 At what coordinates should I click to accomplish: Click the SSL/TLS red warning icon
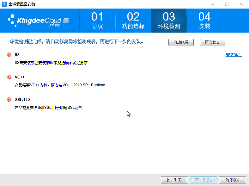[9, 100]
